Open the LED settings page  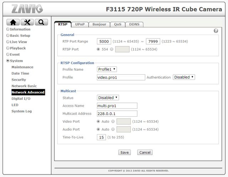tap(15, 105)
